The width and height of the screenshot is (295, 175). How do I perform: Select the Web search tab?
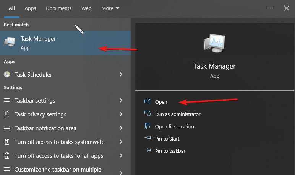click(86, 8)
